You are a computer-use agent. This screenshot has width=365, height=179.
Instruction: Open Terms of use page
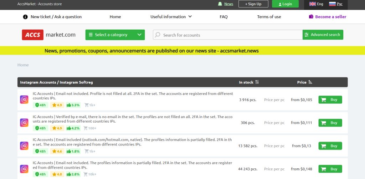[269, 17]
